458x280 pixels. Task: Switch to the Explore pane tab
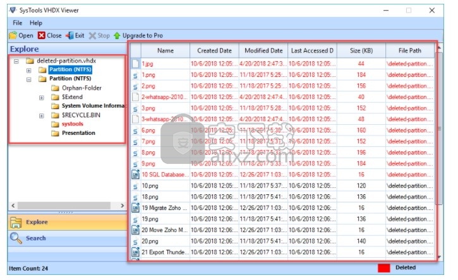pyautogui.click(x=68, y=222)
